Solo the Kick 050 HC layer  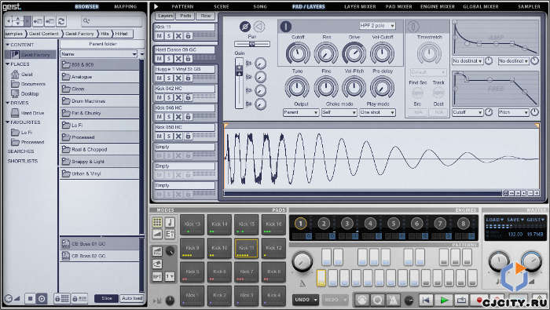coord(169,137)
